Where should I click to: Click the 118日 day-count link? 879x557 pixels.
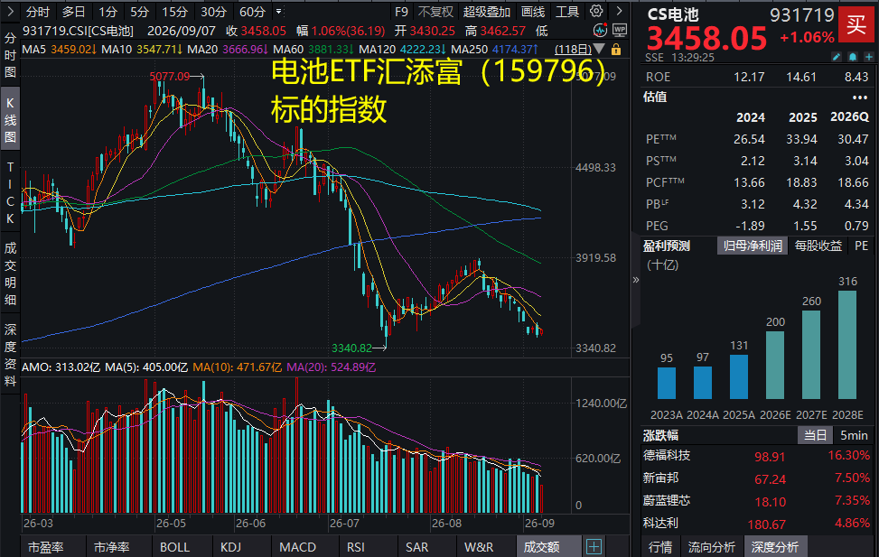[x=573, y=50]
